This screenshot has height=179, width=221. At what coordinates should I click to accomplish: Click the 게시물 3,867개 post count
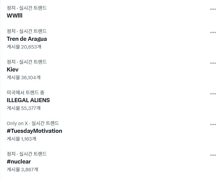[x=23, y=170]
